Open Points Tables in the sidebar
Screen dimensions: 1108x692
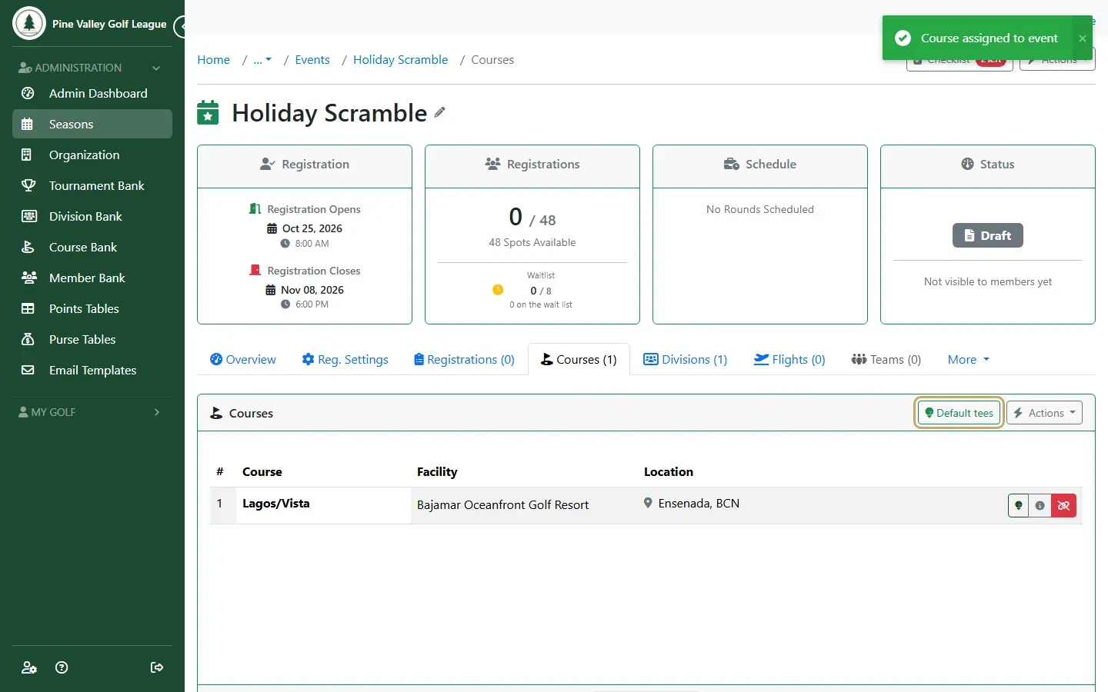(x=92, y=308)
